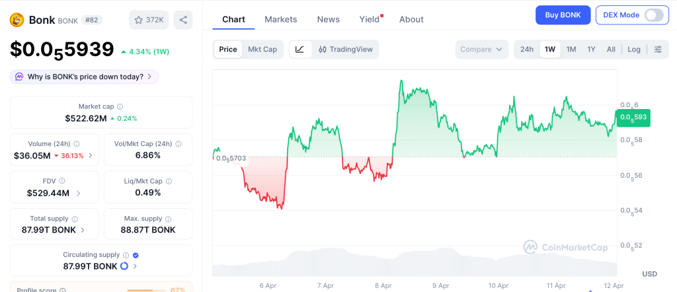
Task: Expand Total supply chevron
Action: (x=83, y=230)
